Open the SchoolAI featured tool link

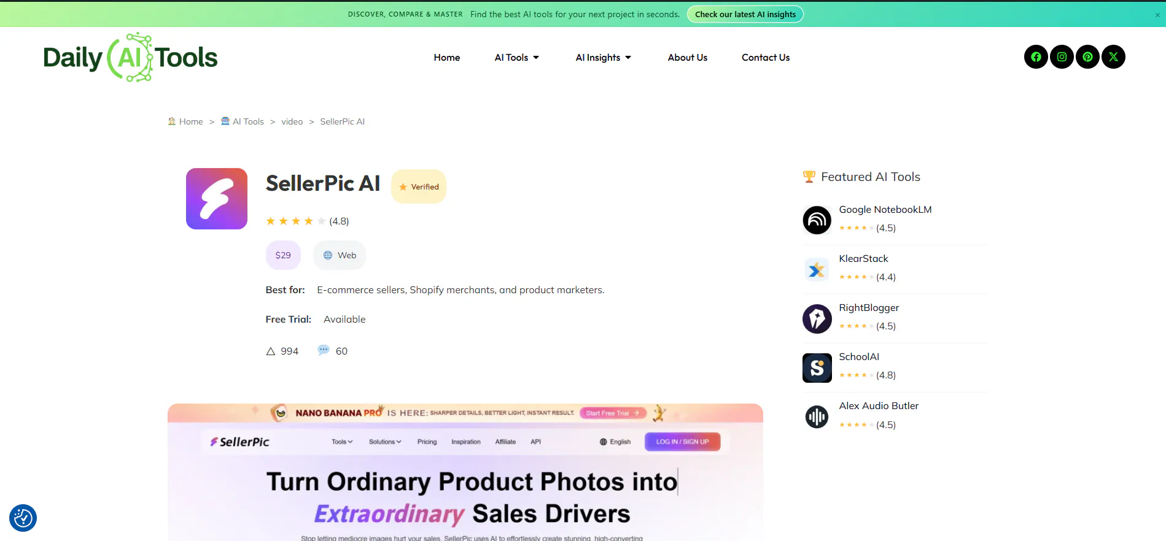(x=860, y=357)
